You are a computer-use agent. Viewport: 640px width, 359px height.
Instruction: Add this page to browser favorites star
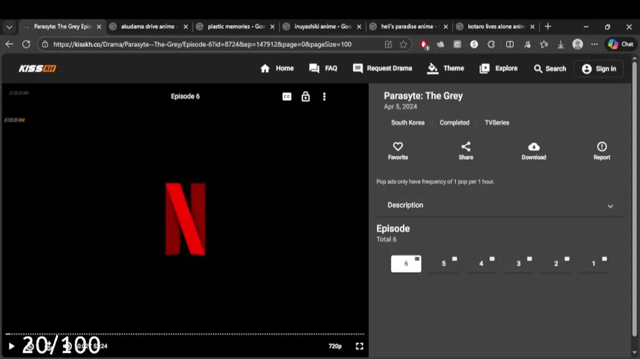pos(403,44)
